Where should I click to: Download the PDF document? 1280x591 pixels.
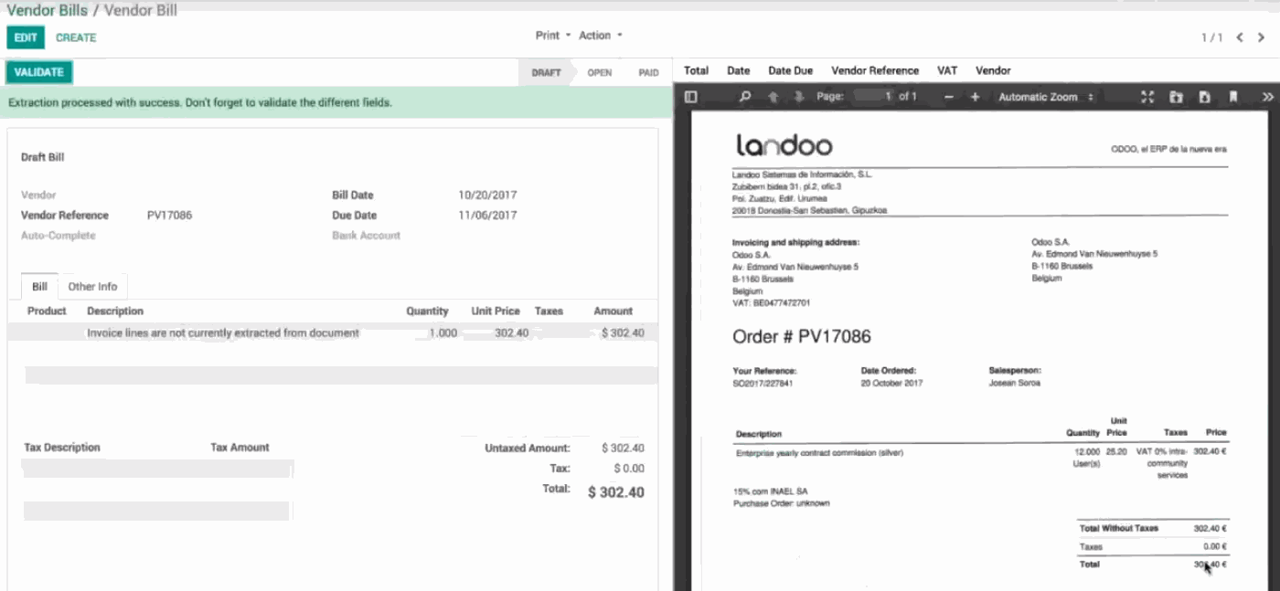point(1205,97)
